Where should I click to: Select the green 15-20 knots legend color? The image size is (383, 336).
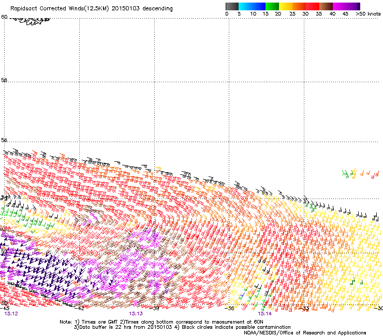272,6
